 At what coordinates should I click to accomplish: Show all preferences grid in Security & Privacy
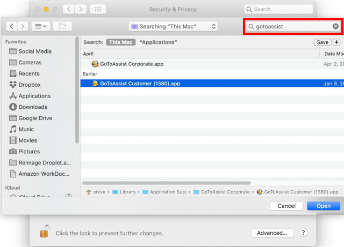pos(98,9)
